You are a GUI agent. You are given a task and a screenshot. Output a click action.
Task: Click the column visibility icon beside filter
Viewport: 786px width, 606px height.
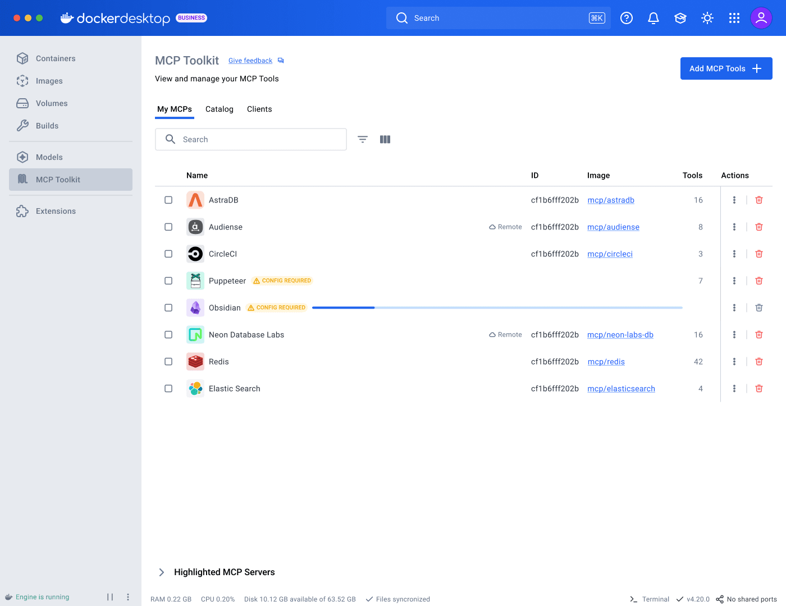coord(385,139)
